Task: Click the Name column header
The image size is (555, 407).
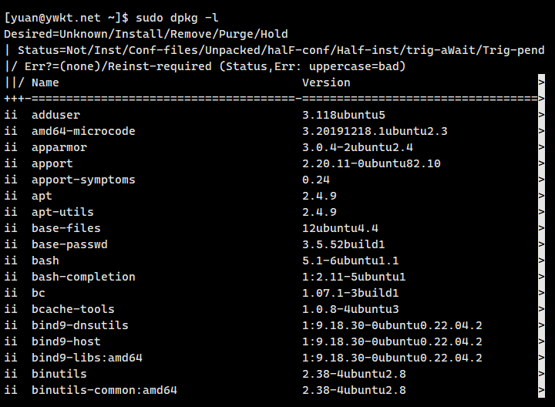Action: 45,82
